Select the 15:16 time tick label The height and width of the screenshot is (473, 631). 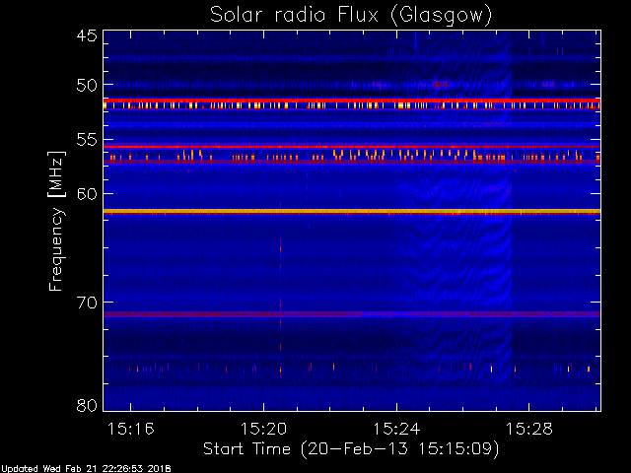point(130,429)
